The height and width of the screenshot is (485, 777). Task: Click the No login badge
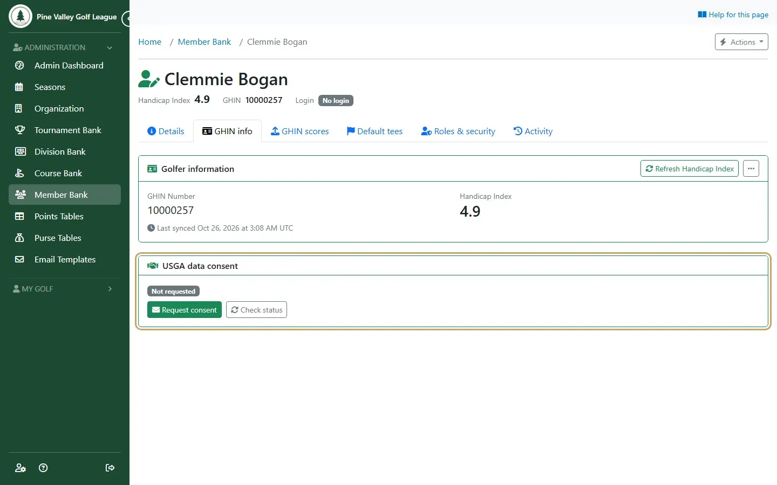336,101
